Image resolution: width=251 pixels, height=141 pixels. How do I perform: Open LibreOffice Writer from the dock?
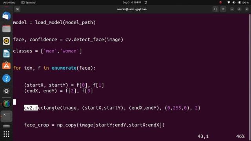[x=6, y=53]
